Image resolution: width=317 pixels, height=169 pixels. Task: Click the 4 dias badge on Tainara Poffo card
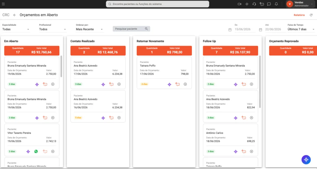pyautogui.click(x=144, y=84)
